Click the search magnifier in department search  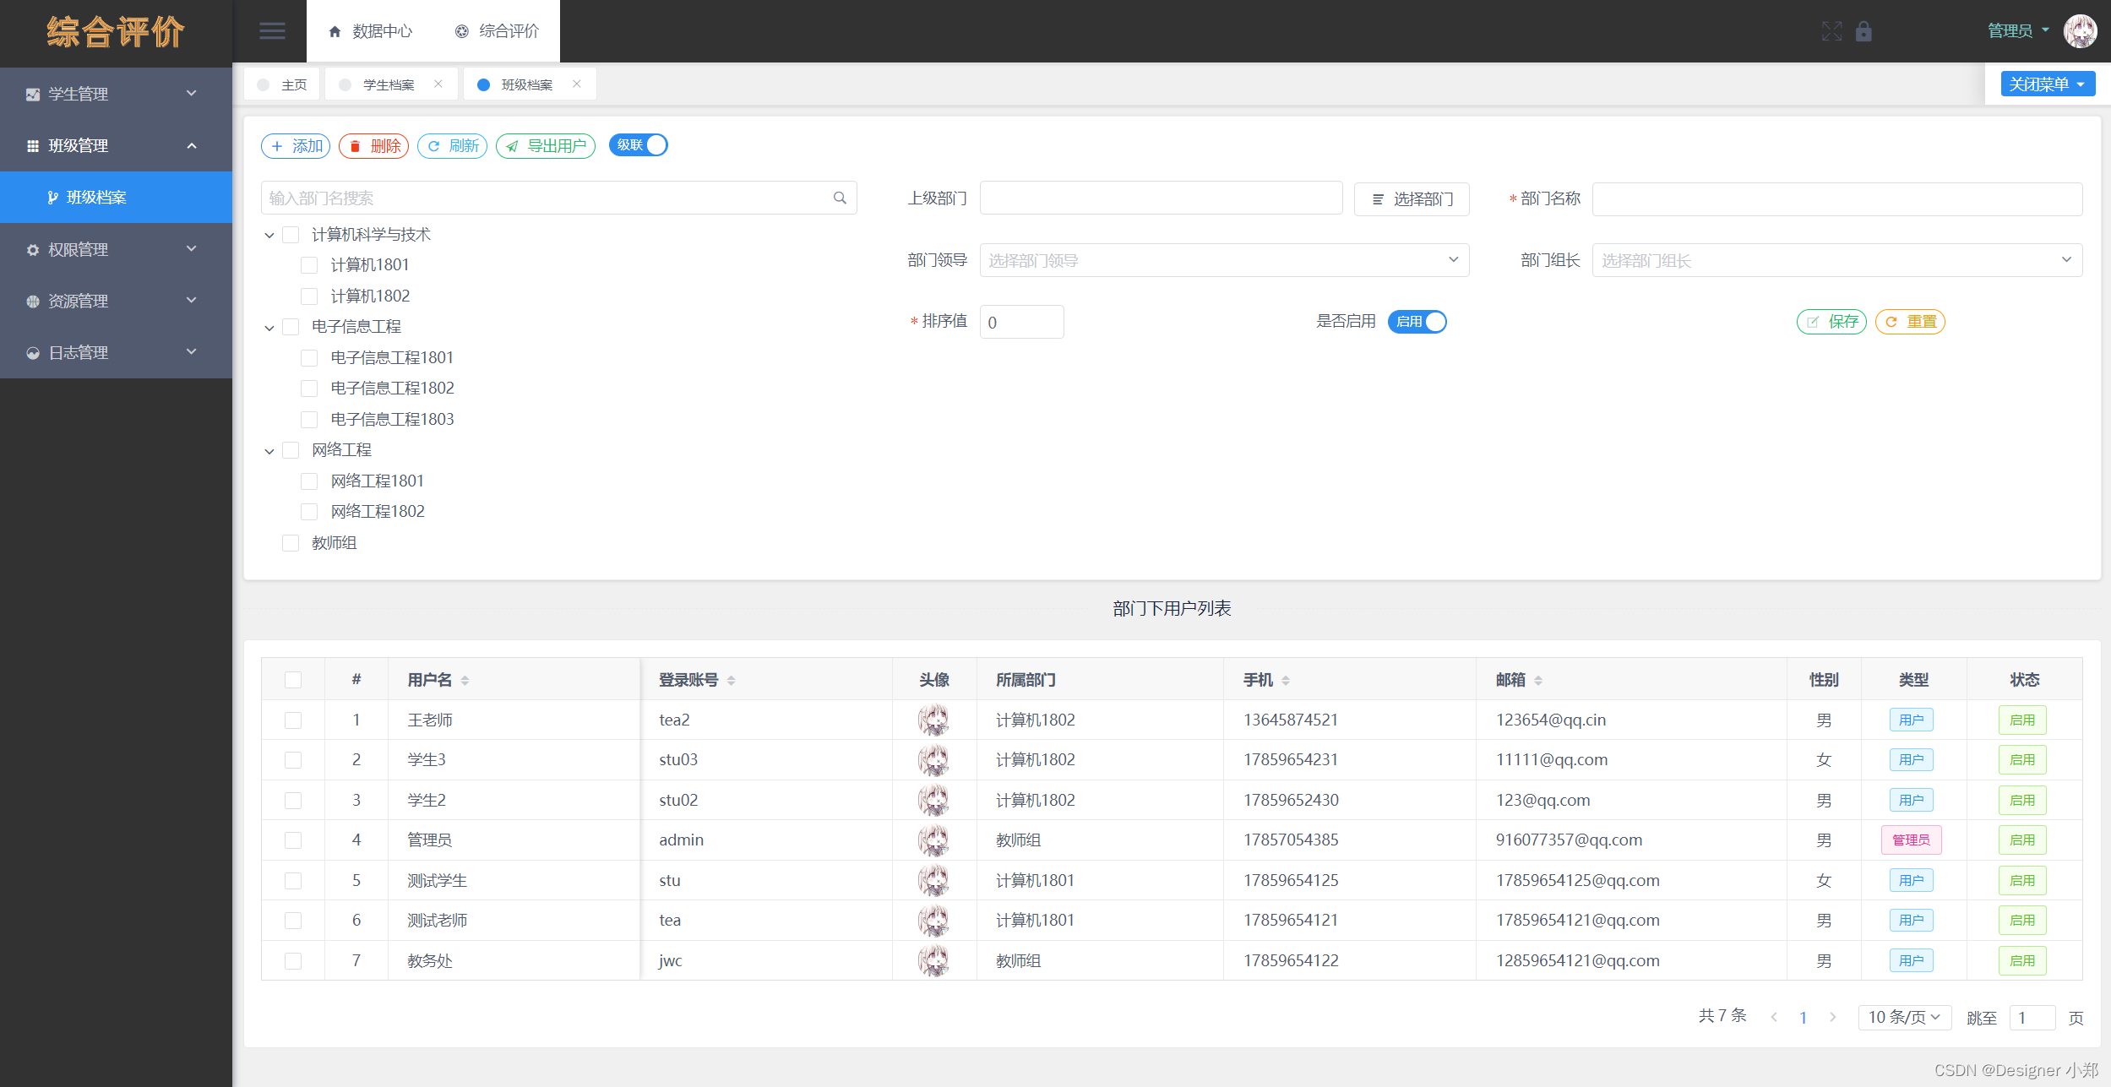(840, 198)
